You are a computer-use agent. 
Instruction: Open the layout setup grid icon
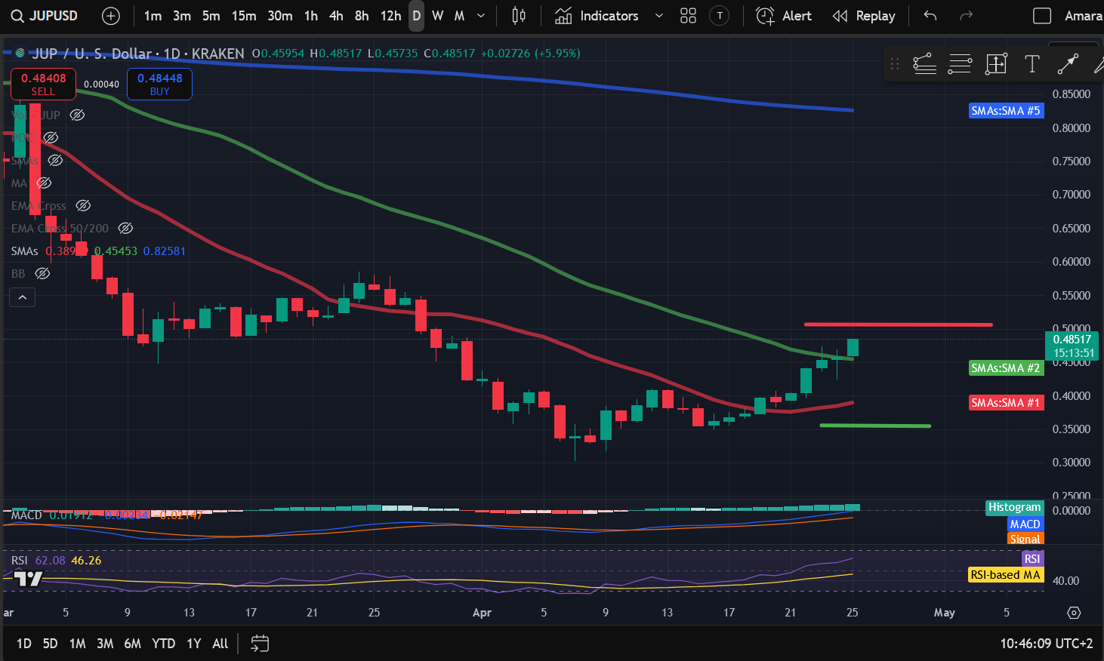click(688, 16)
